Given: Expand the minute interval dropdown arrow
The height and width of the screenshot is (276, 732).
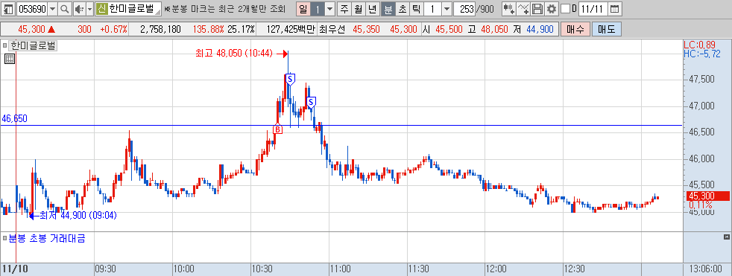Looking at the screenshot, I should (x=447, y=9).
